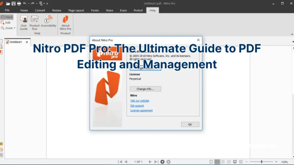The image size is (294, 165).
Task: Open the Convert ribbon tab
Action: (40, 10)
